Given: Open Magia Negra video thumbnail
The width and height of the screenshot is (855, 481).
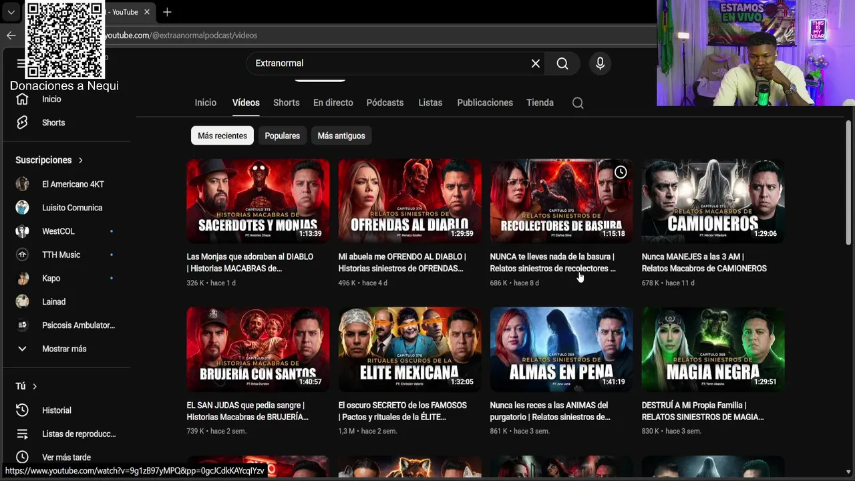Looking at the screenshot, I should pos(713,349).
